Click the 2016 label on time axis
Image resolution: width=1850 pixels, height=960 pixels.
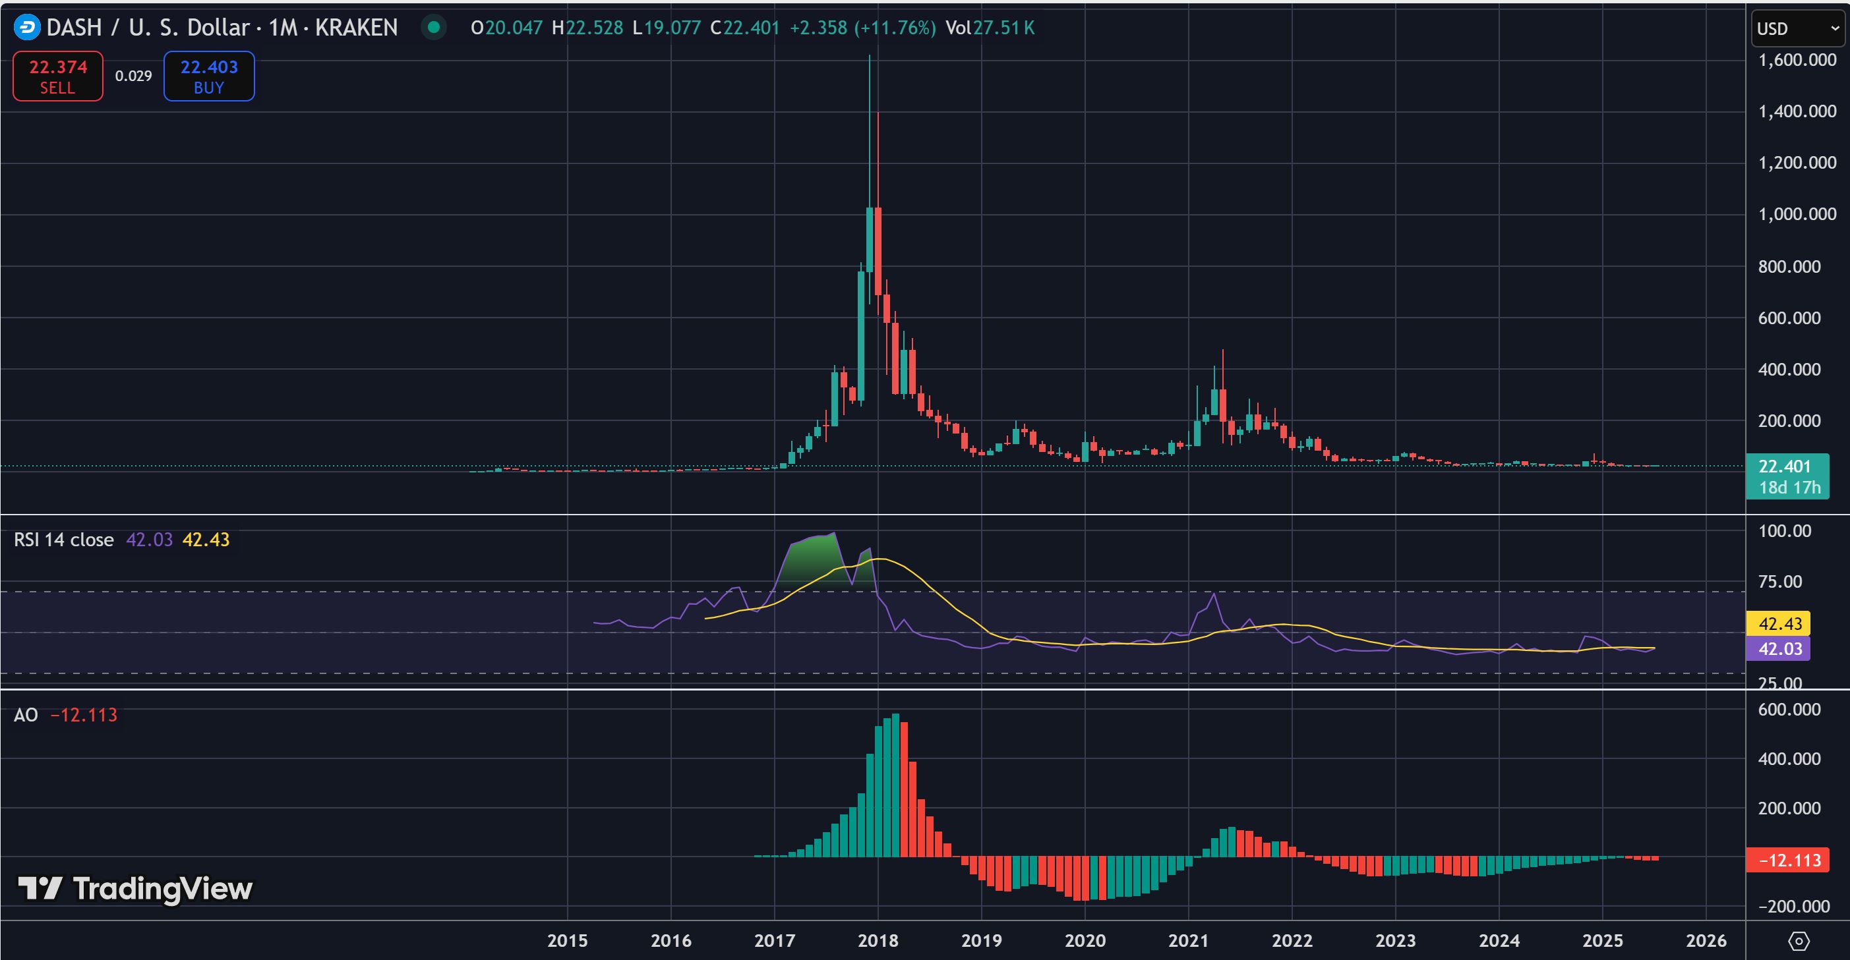[x=671, y=941]
